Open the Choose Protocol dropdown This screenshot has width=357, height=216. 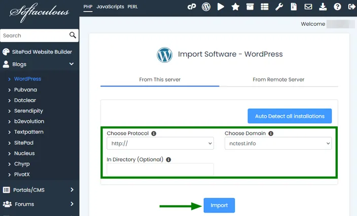[x=160, y=143]
